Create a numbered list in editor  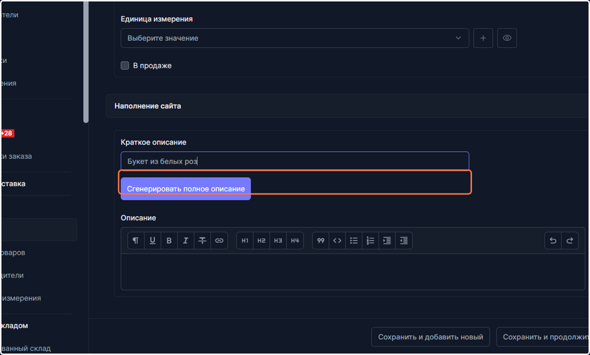(371, 241)
